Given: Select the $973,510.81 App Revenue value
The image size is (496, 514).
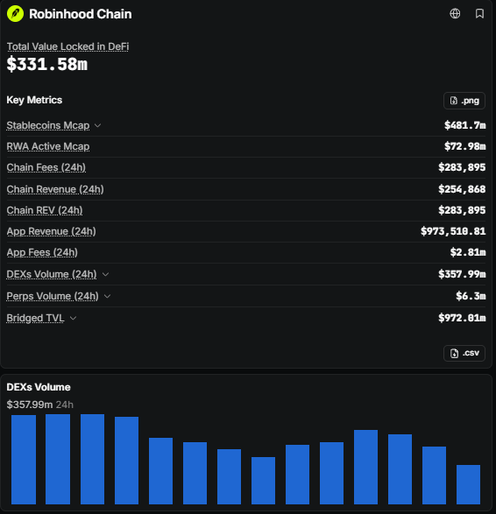Looking at the screenshot, I should point(453,231).
